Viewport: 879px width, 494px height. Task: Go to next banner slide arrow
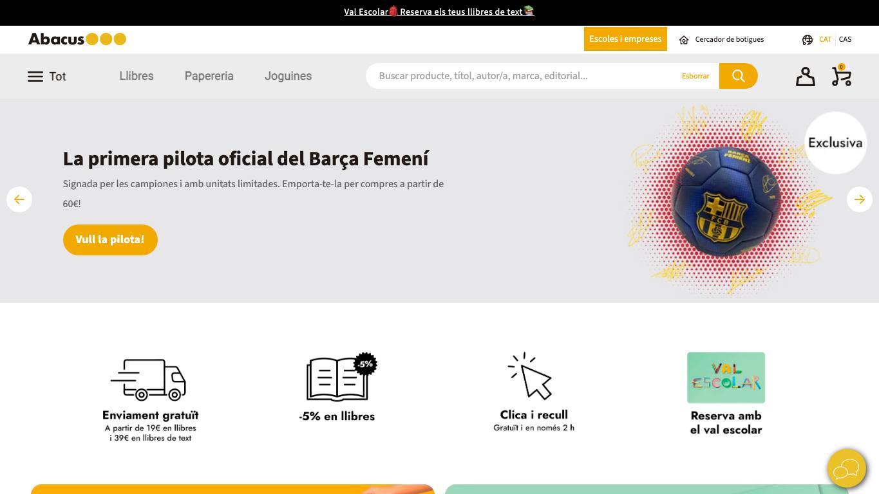[x=860, y=199]
